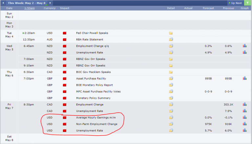Screen dimensions: 252x144
Task: Click red impact icon for BOC Gov Macklem Speaks
Action: coord(65,72)
